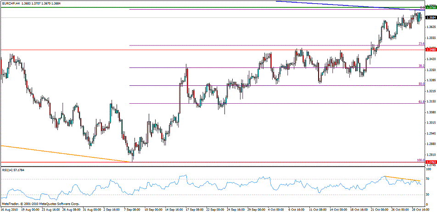This screenshot has width=437, height=212.
Task: Click the 1.3350 price axis value
Action: pyautogui.click(x=431, y=70)
